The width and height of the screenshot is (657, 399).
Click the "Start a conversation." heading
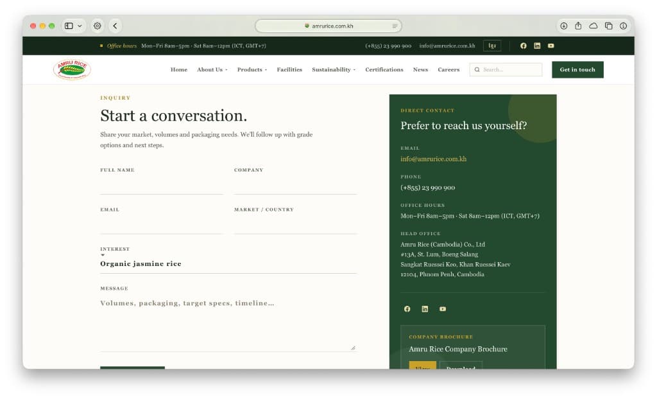(x=173, y=116)
